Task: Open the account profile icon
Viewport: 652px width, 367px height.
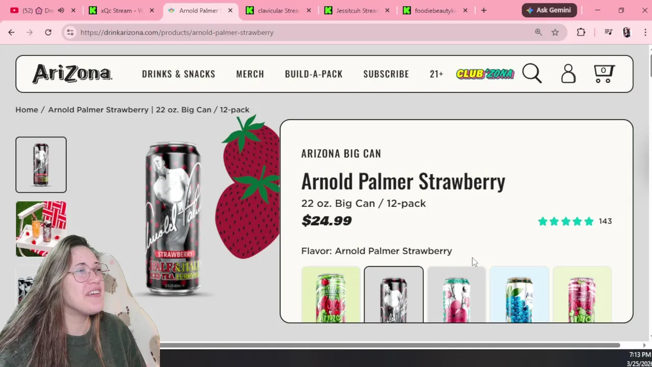Action: (568, 73)
